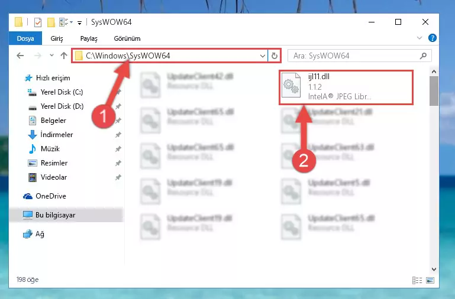Click the New folder icon in title bar
455x299 pixels.
point(51,22)
